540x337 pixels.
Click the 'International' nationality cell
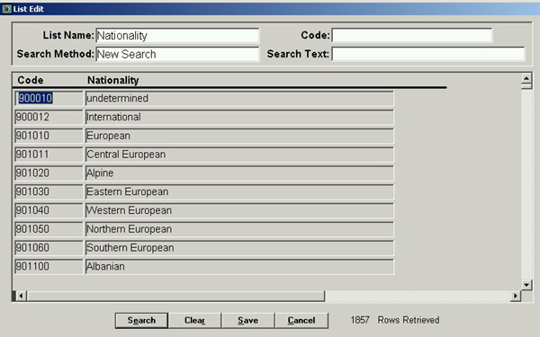pos(239,117)
